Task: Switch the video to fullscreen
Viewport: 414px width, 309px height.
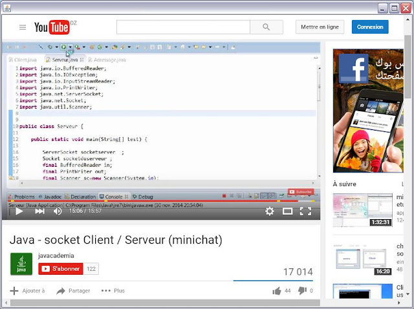Action: pos(305,211)
